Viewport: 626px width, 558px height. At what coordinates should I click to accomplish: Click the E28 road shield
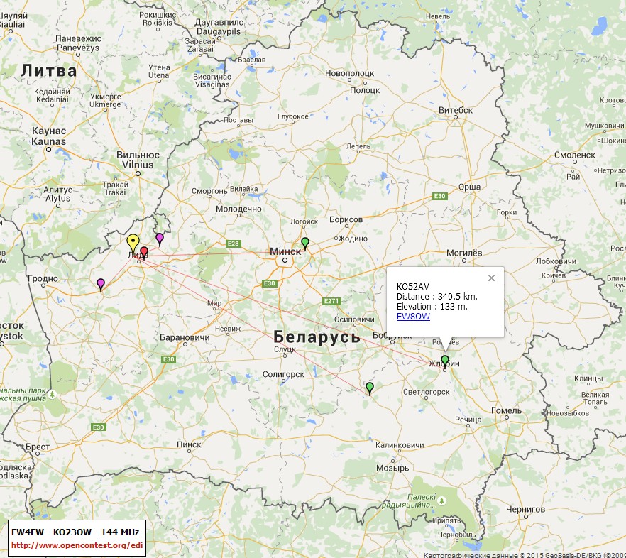[233, 244]
